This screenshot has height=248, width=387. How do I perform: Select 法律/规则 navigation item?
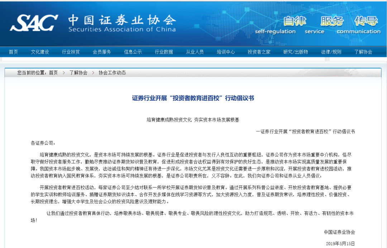331,52
